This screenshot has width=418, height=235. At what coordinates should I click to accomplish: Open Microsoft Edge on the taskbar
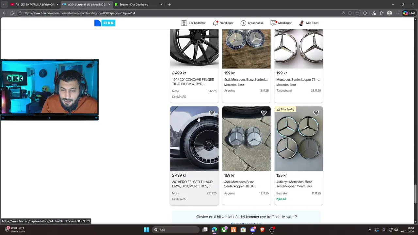click(214, 230)
